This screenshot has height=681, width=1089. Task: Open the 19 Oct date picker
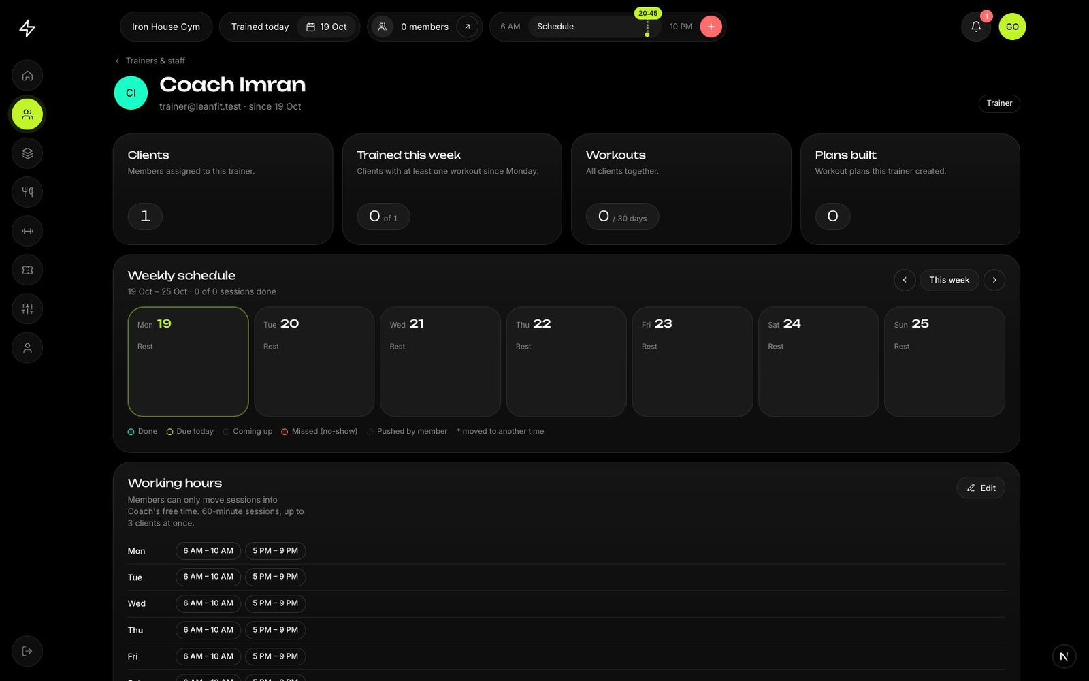tap(327, 27)
